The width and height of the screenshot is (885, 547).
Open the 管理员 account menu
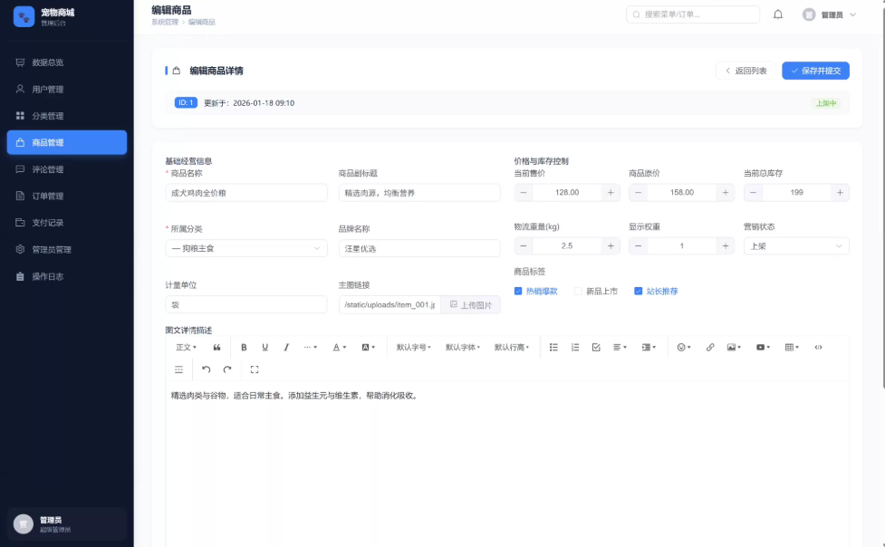click(829, 14)
